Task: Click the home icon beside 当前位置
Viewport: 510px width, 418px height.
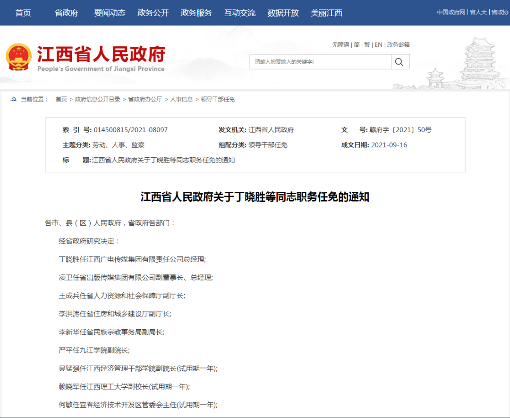Action: [x=13, y=99]
